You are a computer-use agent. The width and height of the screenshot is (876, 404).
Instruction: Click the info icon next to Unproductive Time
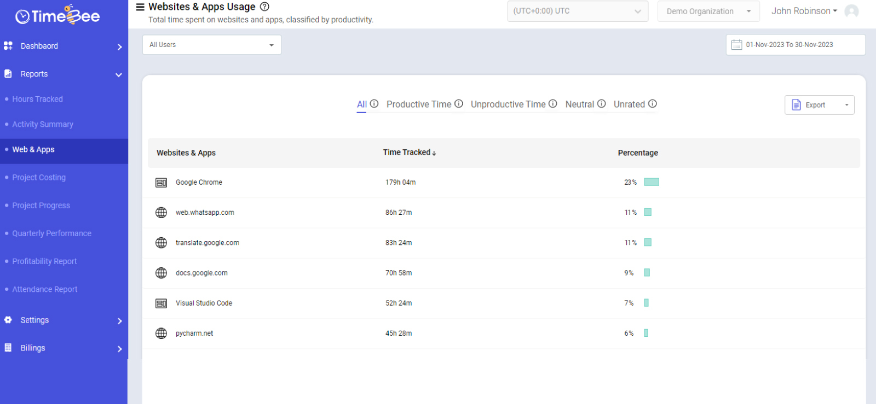point(553,103)
